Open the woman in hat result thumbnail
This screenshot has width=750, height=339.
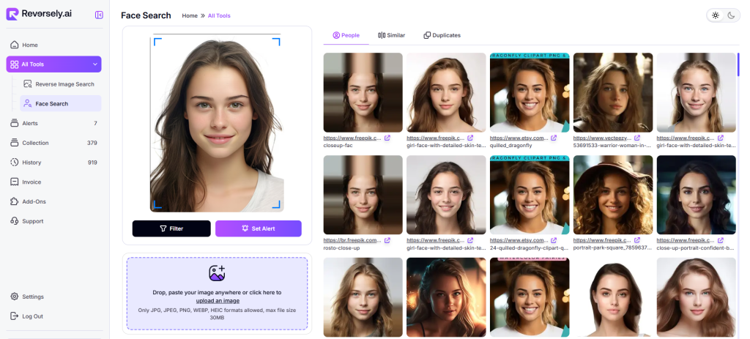(612, 194)
